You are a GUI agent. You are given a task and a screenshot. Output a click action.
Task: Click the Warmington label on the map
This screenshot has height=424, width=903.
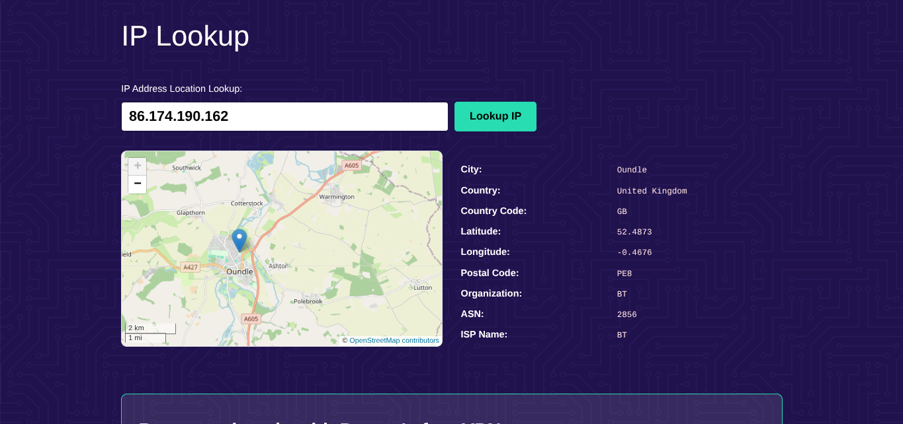(337, 197)
